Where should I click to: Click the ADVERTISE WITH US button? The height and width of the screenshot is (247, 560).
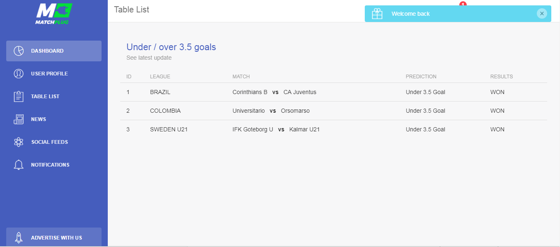[54, 237]
